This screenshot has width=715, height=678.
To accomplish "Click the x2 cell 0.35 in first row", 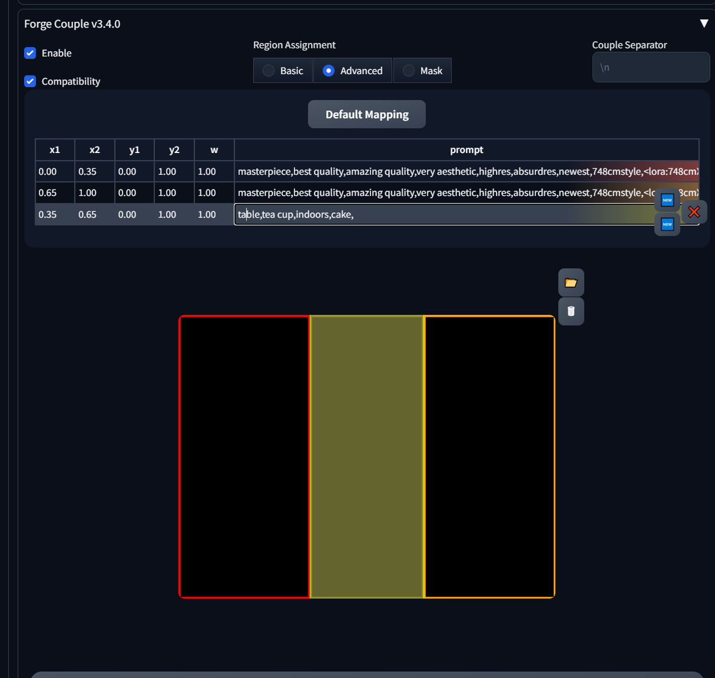I will click(x=94, y=172).
